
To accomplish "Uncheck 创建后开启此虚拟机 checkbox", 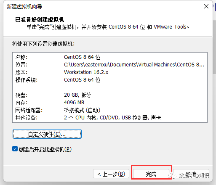I will 15,149.
